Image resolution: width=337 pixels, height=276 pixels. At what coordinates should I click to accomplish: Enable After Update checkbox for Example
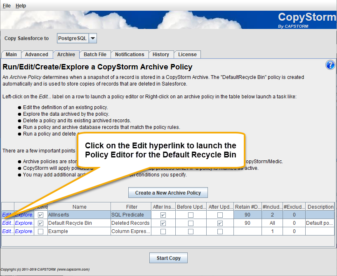220,231
